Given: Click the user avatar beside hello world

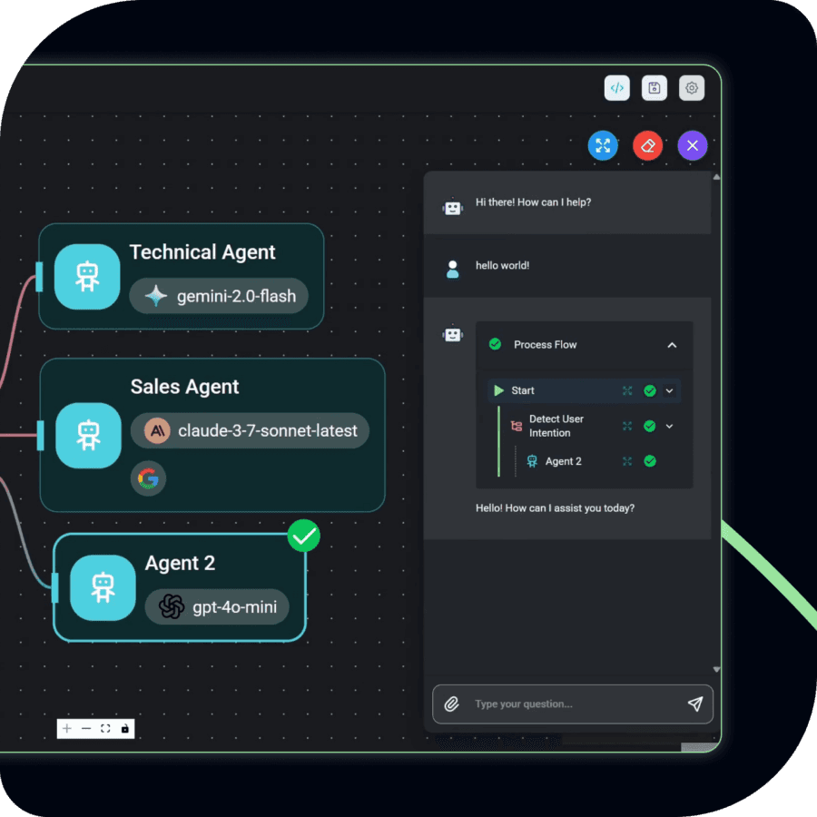Looking at the screenshot, I should [x=453, y=270].
